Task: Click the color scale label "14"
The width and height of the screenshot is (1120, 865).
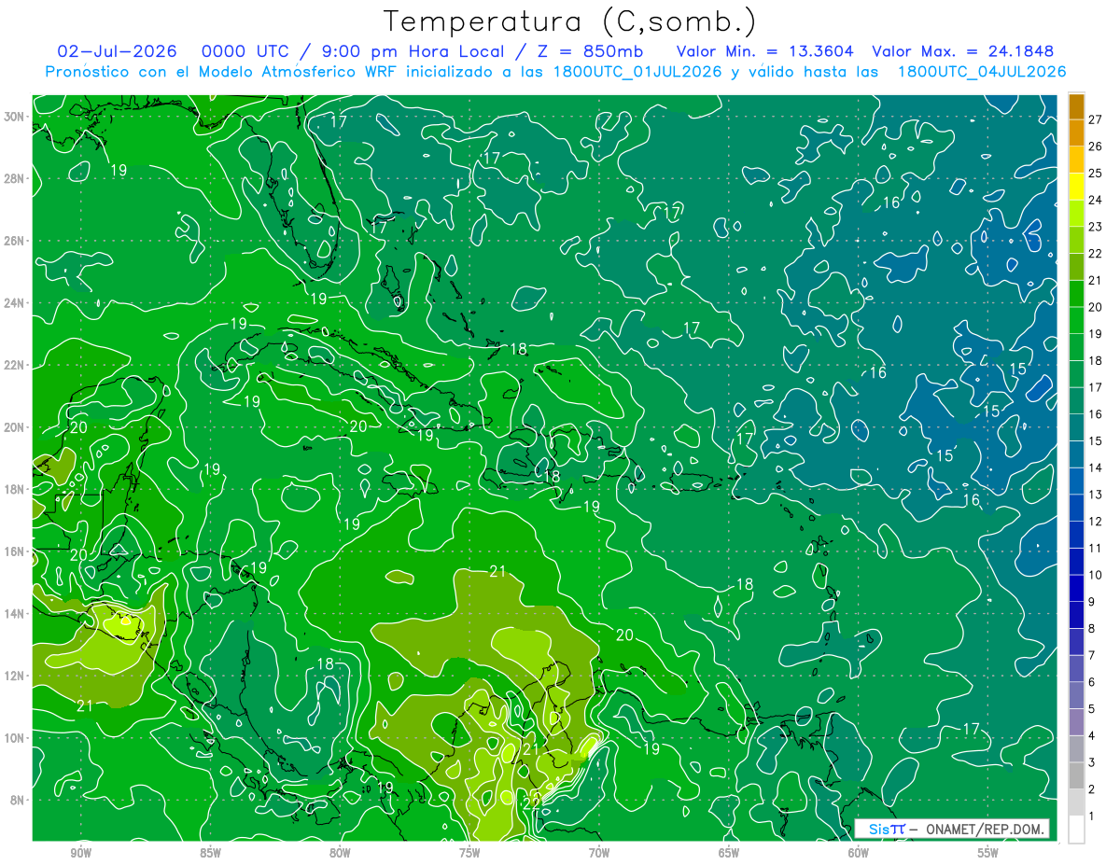Action: click(1096, 467)
